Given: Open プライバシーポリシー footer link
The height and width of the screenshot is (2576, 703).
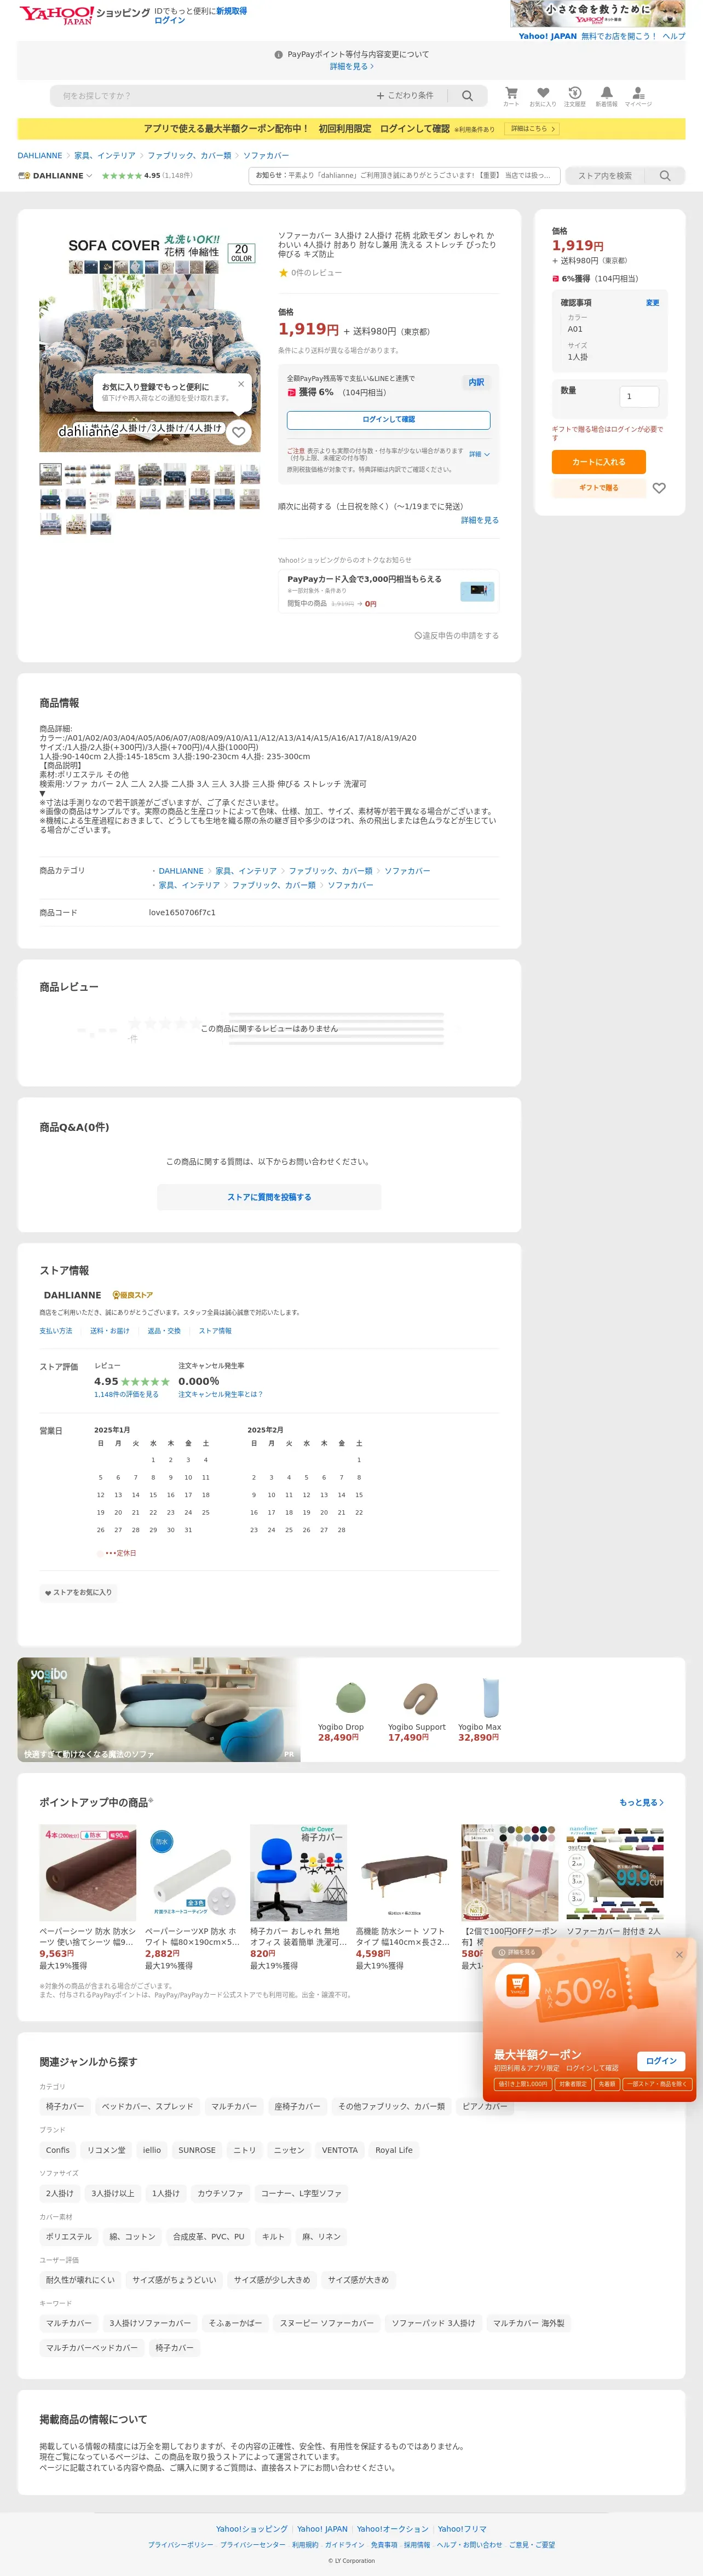Looking at the screenshot, I should point(181,2545).
